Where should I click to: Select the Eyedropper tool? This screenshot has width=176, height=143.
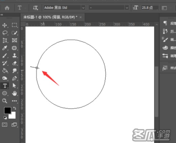(x=5, y=48)
